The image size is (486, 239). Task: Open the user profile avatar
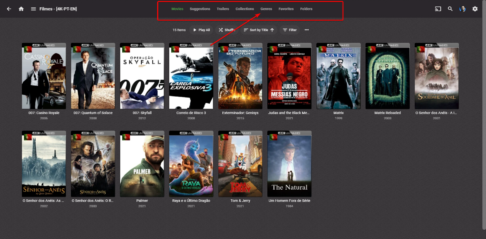pos(463,9)
